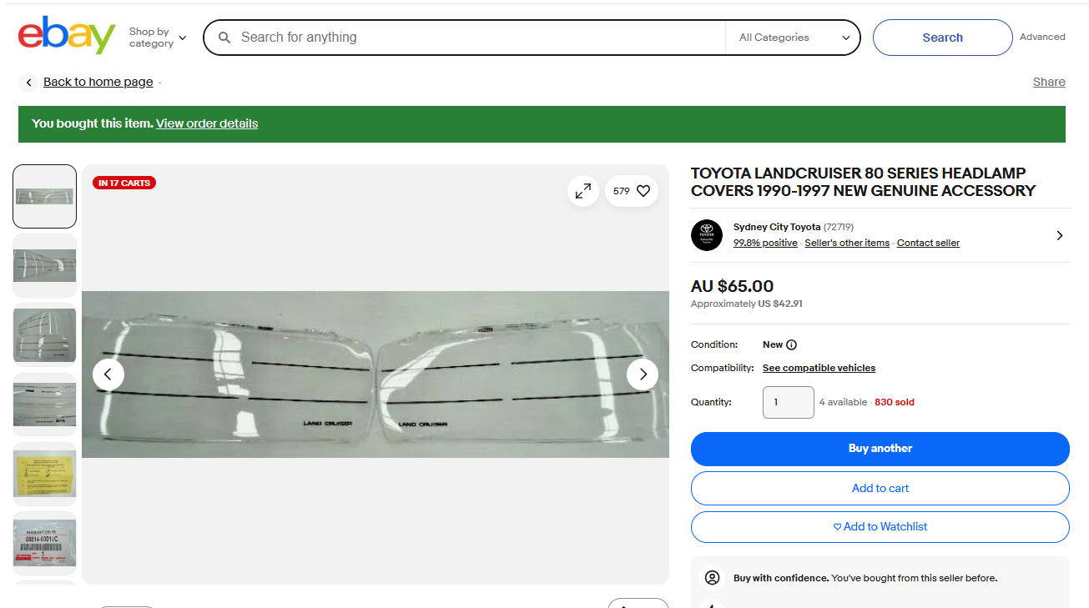Add the headlamp covers to cart

tap(880, 488)
